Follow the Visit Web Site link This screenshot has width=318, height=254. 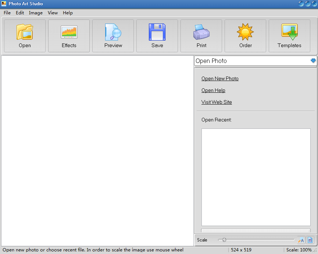217,102
